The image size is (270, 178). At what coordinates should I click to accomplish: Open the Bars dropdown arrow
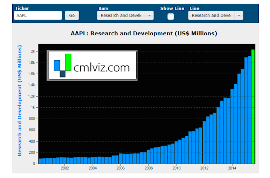(x=149, y=15)
